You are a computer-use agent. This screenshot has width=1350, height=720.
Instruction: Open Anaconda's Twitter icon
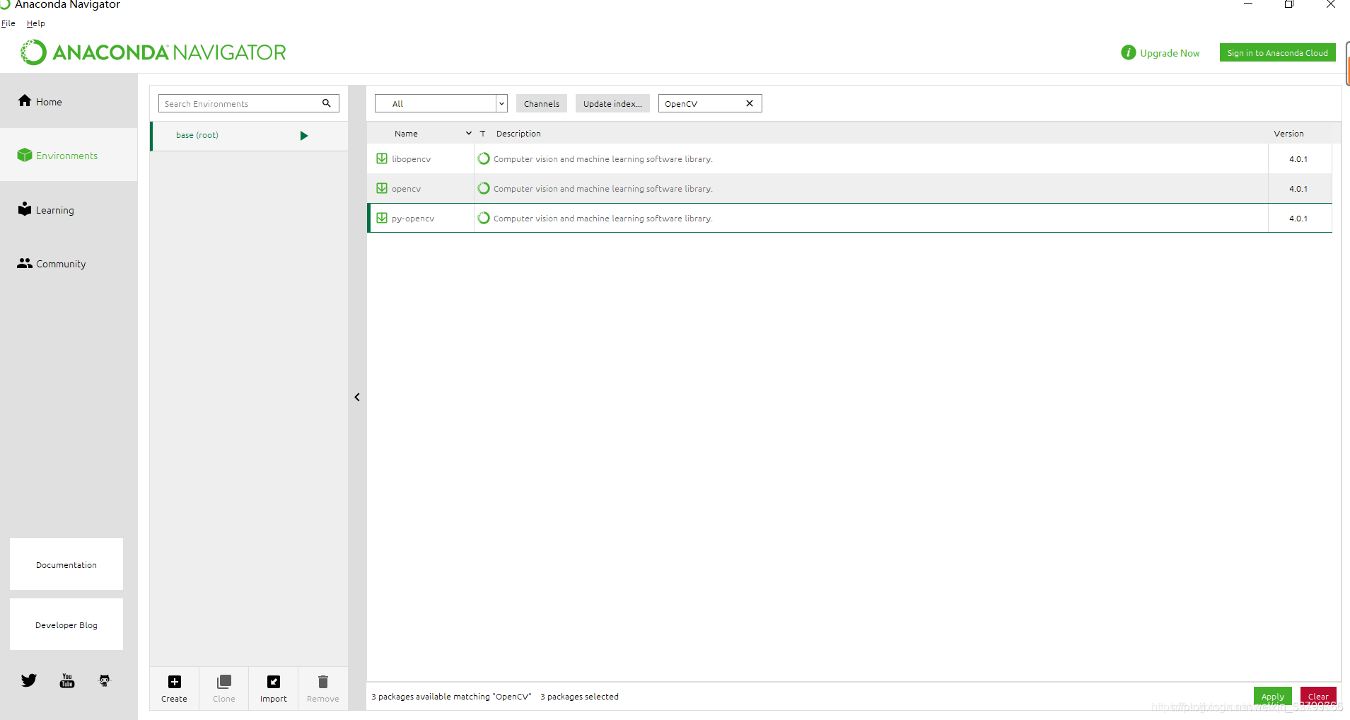click(29, 680)
